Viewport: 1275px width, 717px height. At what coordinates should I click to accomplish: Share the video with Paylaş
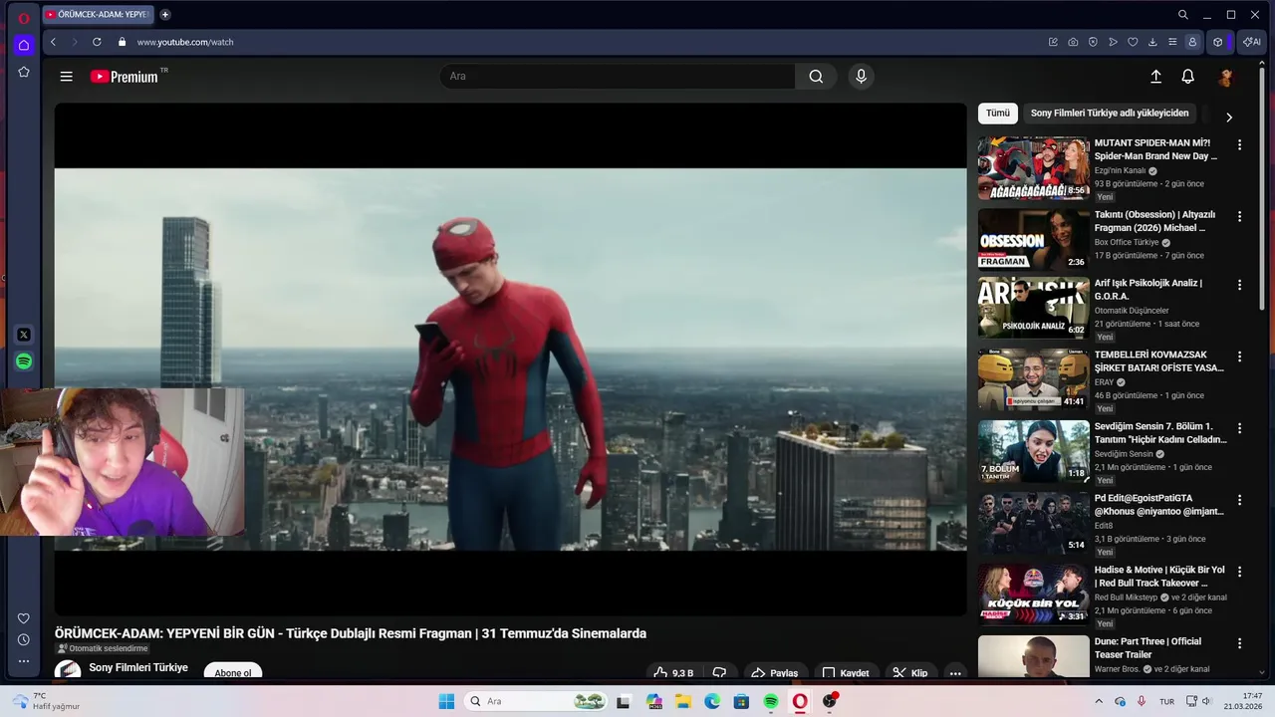[x=774, y=673]
